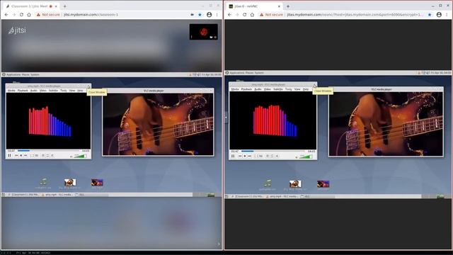The image size is (453, 255).
Task: Open Playback menu in left VLC window
Action: [x=23, y=91]
